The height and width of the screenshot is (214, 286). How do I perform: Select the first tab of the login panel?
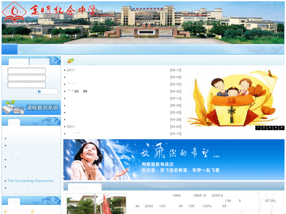(19, 62)
